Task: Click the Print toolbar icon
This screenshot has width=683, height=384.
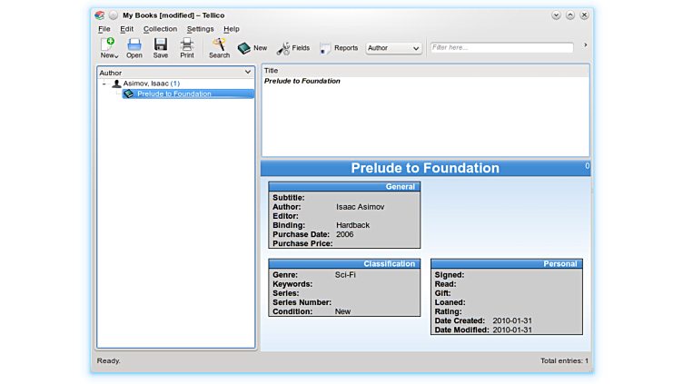Action: pos(187,47)
